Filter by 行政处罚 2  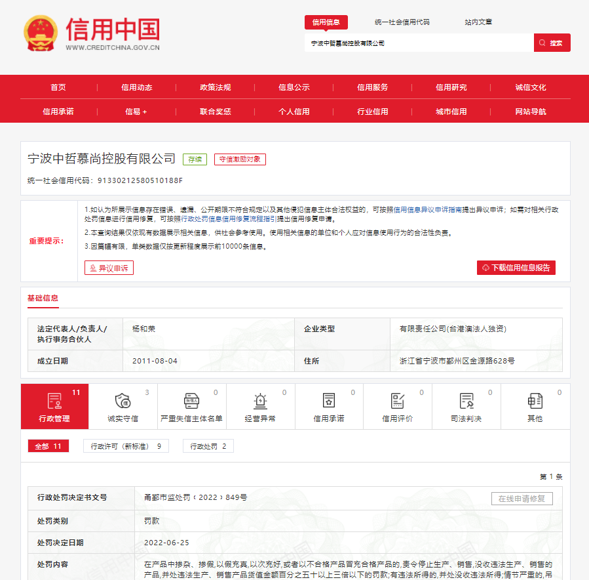tap(208, 446)
